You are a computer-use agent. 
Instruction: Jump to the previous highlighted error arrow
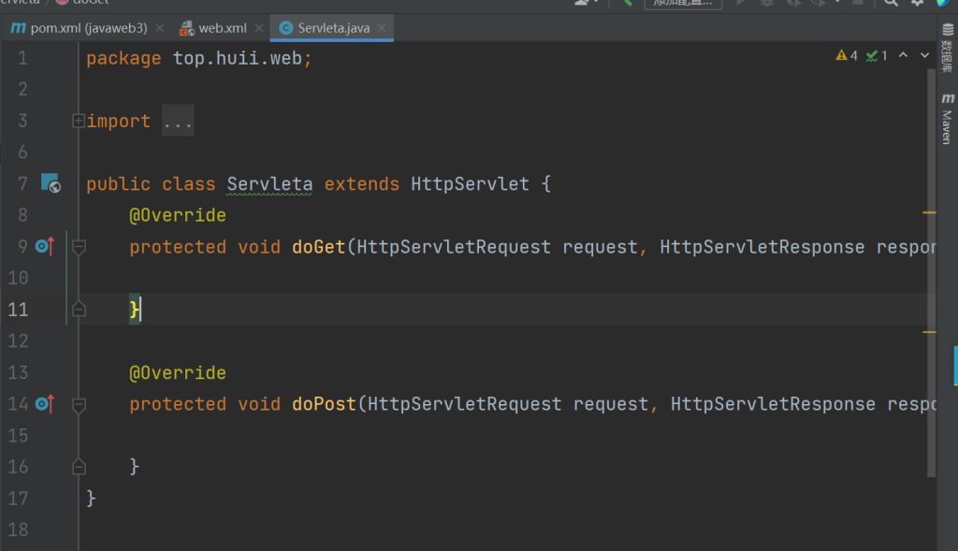903,56
